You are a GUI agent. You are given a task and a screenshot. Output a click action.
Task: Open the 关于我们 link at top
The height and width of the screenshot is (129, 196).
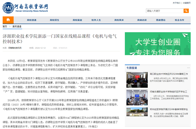(176, 3)
